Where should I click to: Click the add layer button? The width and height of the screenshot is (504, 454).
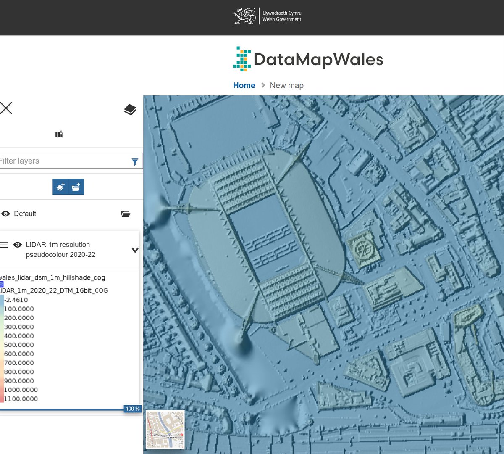[x=60, y=187]
